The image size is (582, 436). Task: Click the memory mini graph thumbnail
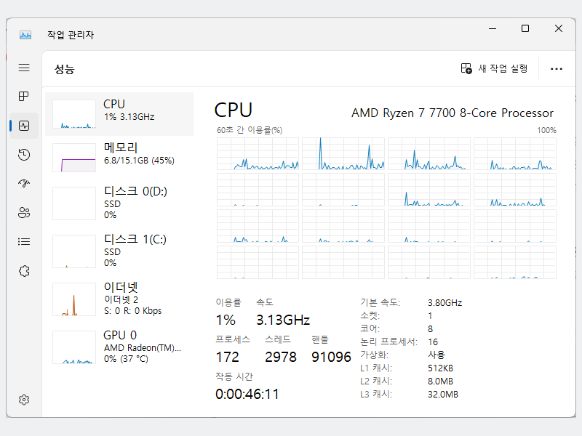tap(74, 158)
